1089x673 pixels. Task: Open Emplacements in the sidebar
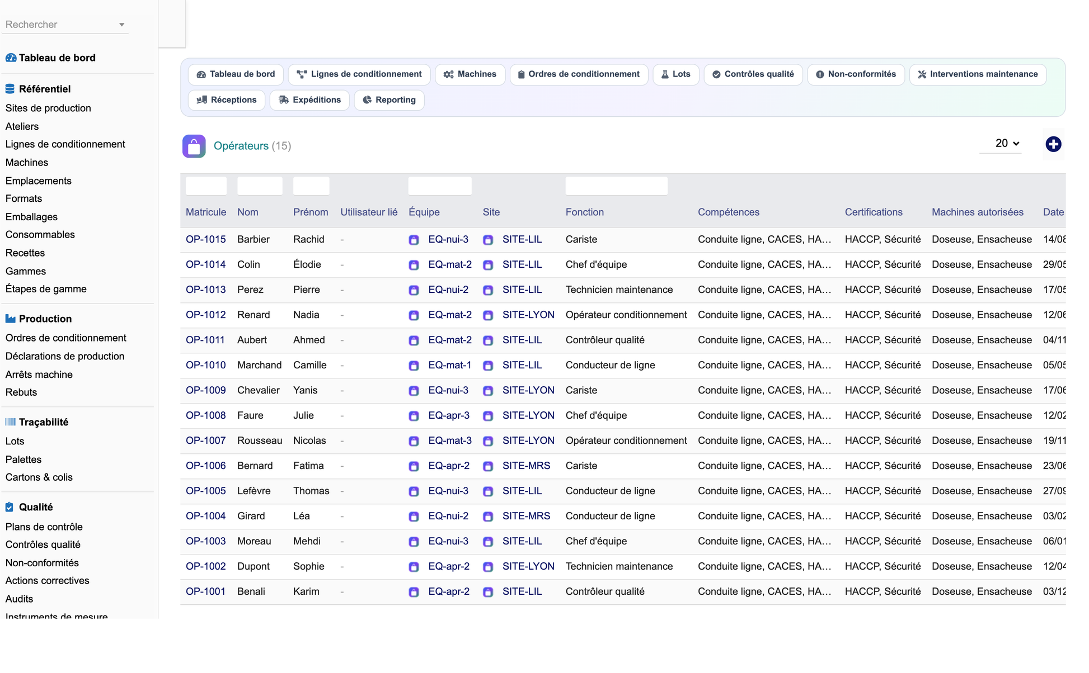pyautogui.click(x=39, y=181)
